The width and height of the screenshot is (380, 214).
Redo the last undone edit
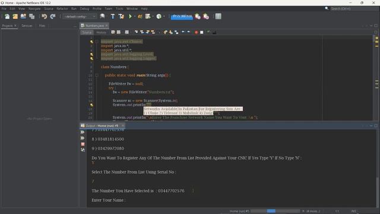pyautogui.click(x=53, y=16)
